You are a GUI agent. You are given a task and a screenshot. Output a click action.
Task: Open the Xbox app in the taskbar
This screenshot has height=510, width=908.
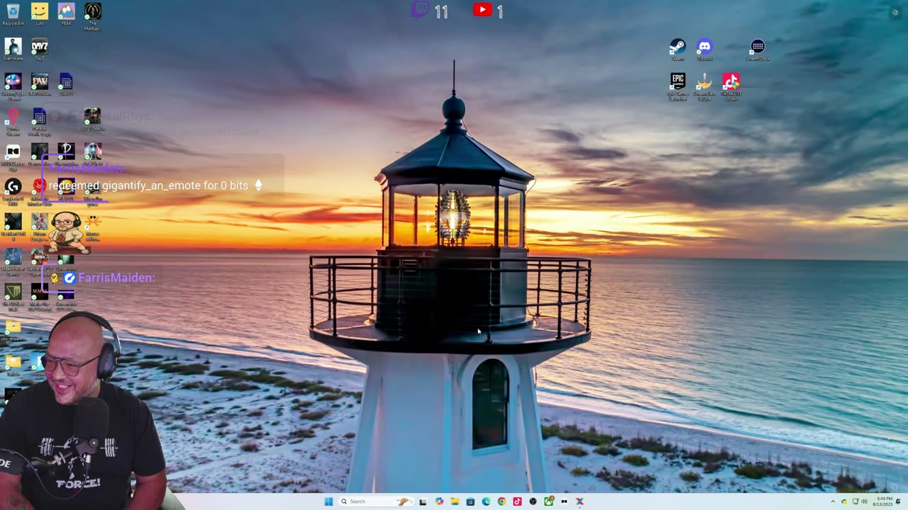click(548, 501)
